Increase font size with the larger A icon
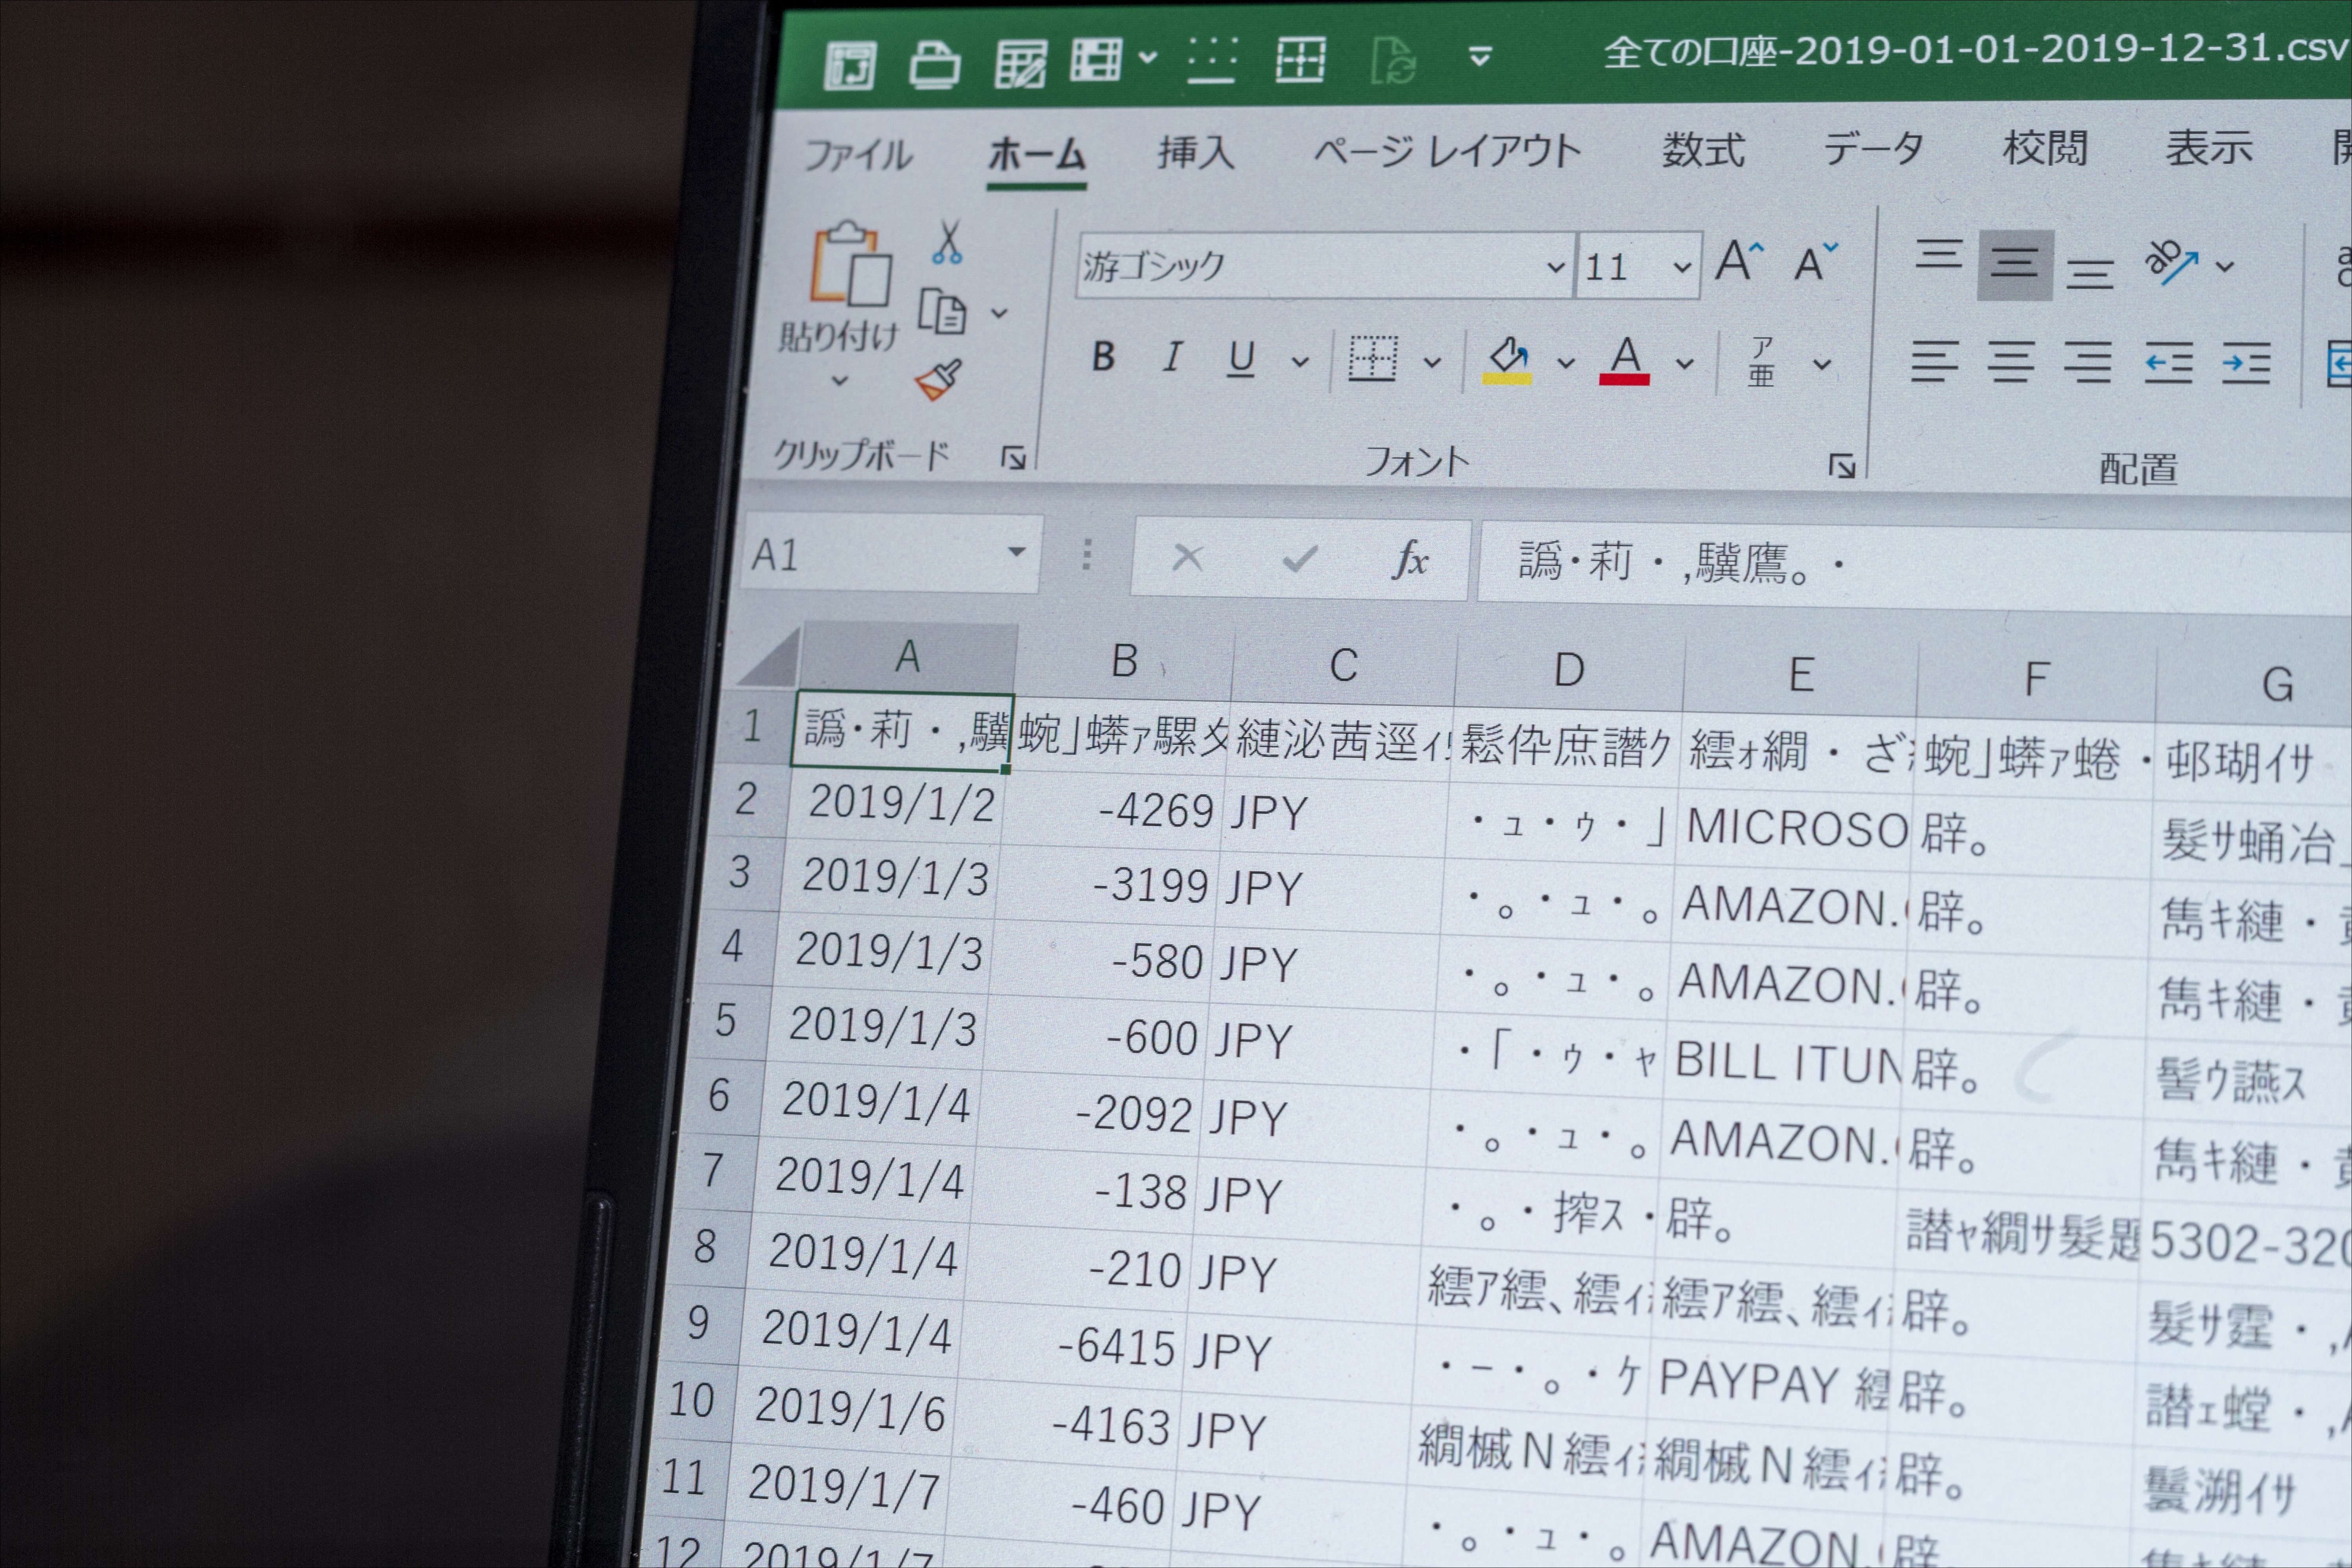The width and height of the screenshot is (2352, 1568). point(1739,262)
